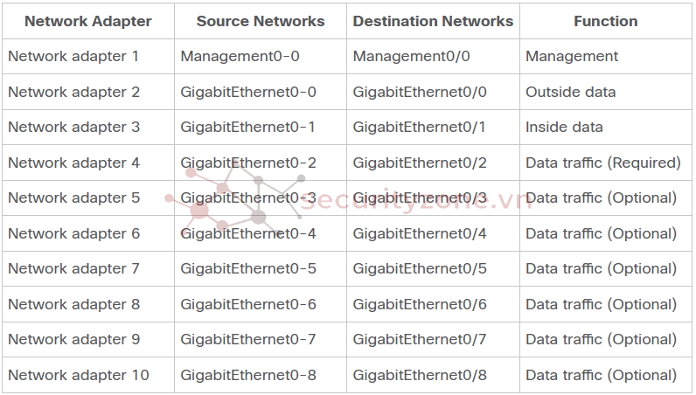Select the Management0-0 source network cell
Screen dimensions: 696x395
(x=260, y=56)
